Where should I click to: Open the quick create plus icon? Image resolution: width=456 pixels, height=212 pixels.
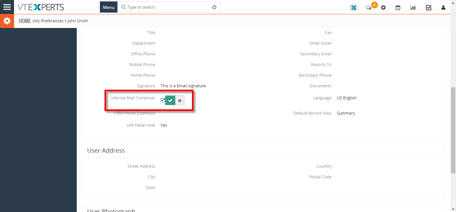point(383,7)
